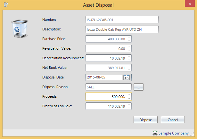197x139 pixels.
Task: Click the Net Book Value down arrow
Action: coord(129,69)
